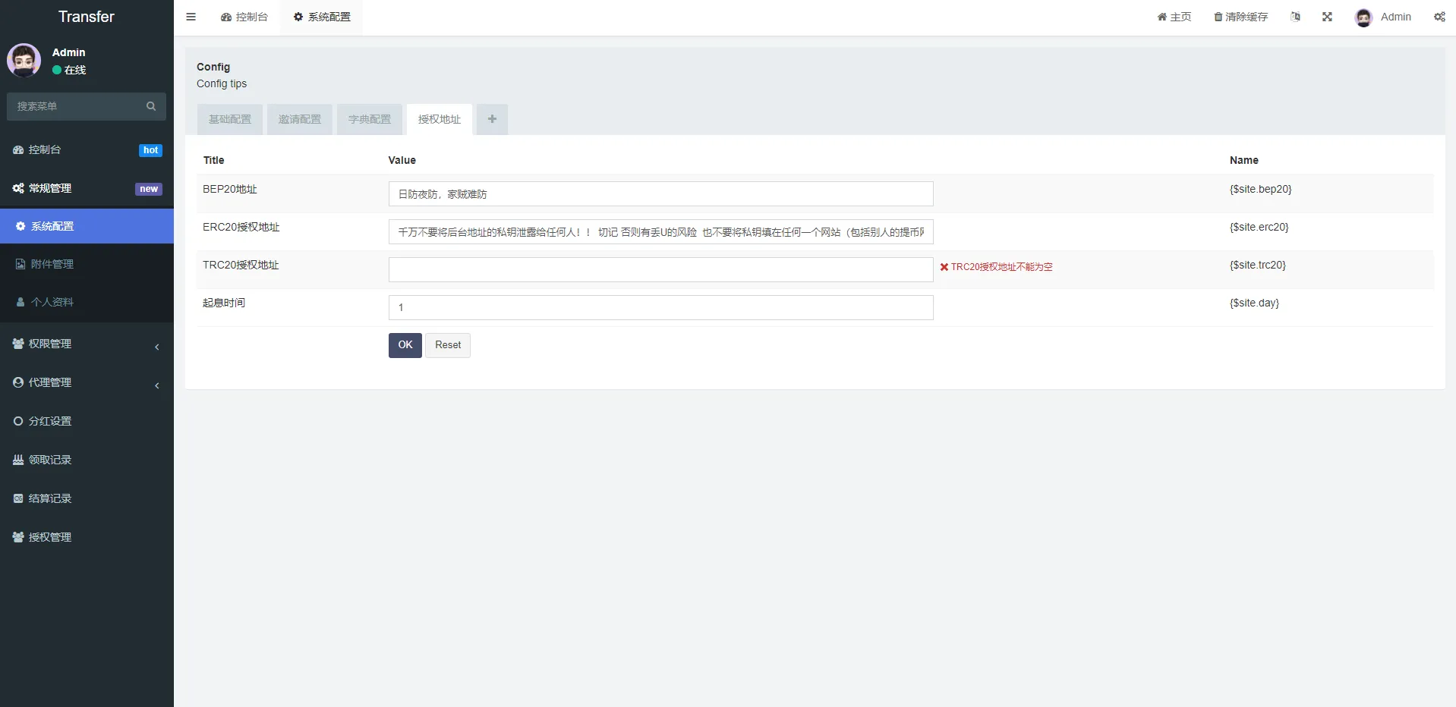Screen dimensions: 1456x707
Task: Toggle the fullscreen mode icon
Action: click(1327, 16)
